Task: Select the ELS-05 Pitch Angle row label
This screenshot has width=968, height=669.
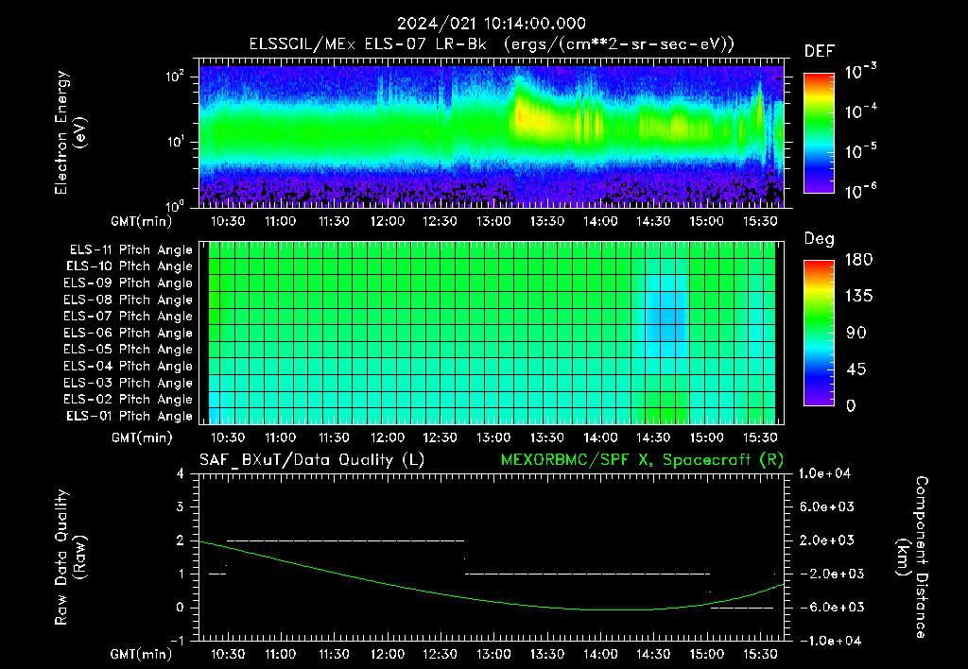Action: (x=129, y=350)
